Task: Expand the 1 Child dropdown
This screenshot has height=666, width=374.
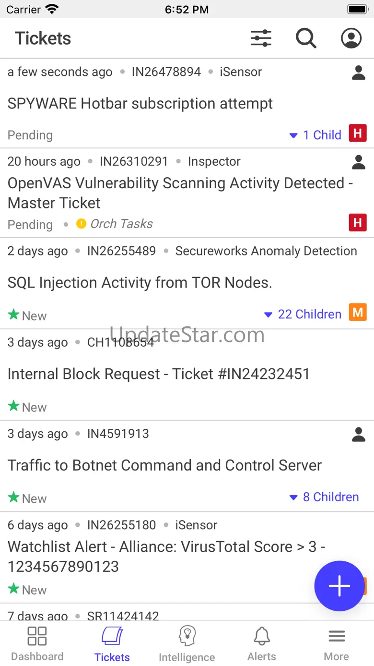Action: (316, 135)
